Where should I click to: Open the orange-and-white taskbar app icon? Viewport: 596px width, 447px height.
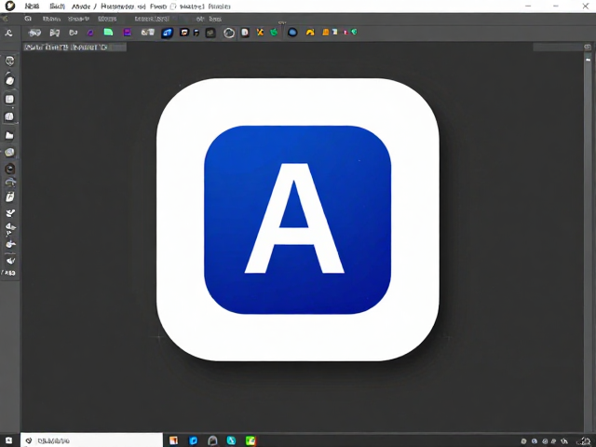(174, 440)
